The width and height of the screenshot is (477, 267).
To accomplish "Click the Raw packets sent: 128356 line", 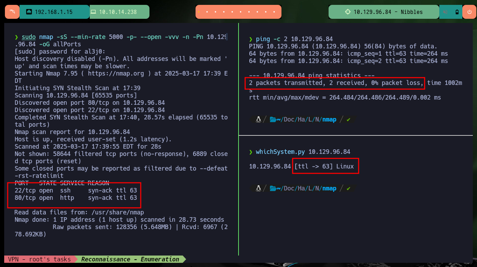I will point(121,230).
